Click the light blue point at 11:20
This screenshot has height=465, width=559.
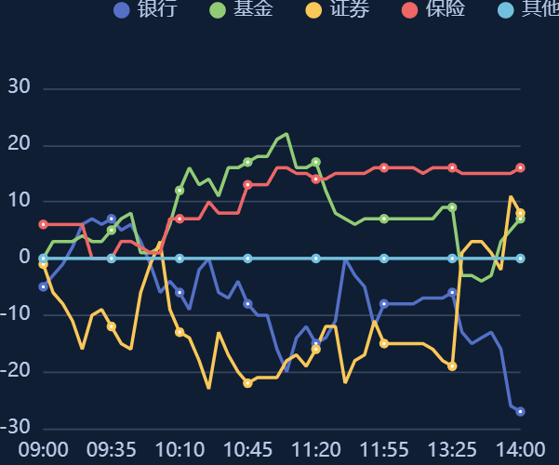point(316,259)
